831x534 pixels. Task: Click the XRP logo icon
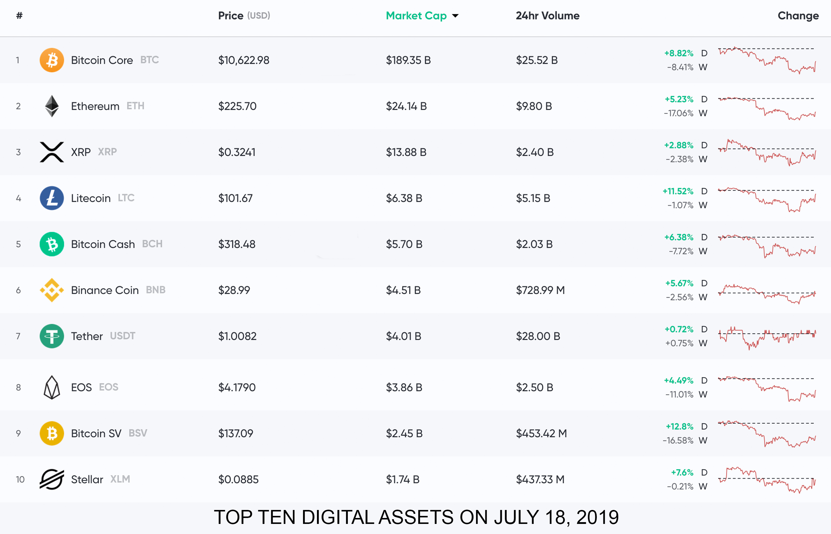52,152
